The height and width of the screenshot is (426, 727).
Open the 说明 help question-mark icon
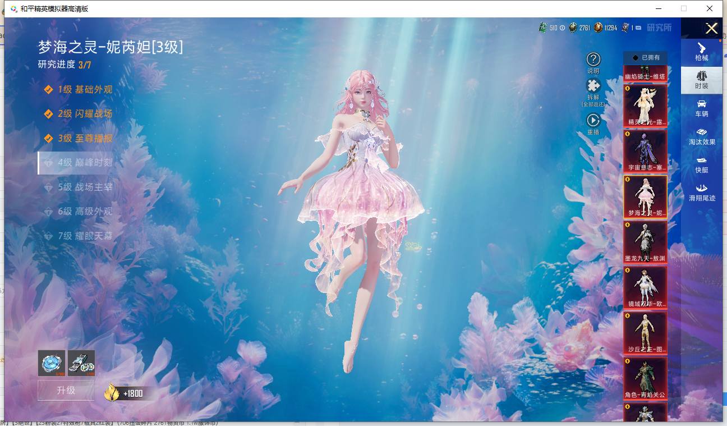(x=593, y=59)
